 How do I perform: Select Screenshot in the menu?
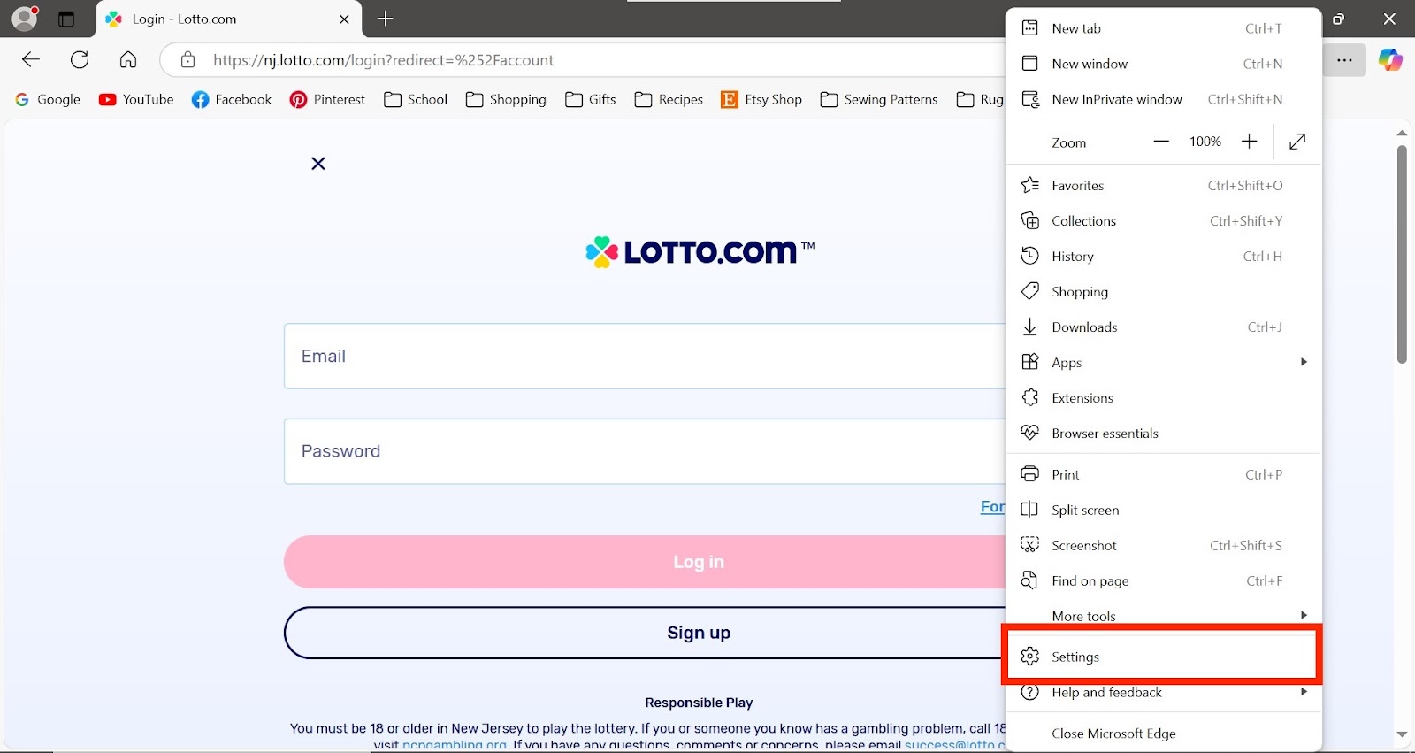click(x=1164, y=545)
